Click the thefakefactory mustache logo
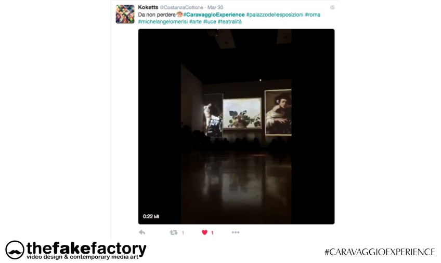Viewport: 441px width, 263px height. pos(15,250)
